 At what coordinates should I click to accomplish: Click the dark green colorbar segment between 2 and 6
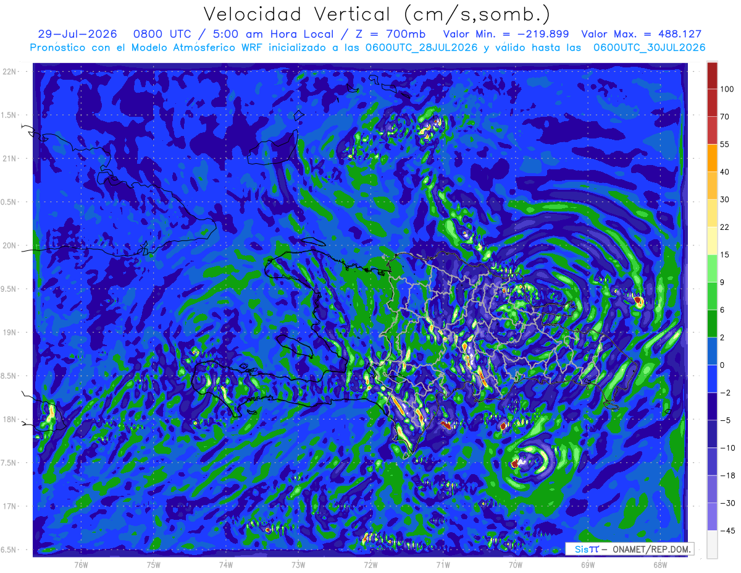[712, 324]
